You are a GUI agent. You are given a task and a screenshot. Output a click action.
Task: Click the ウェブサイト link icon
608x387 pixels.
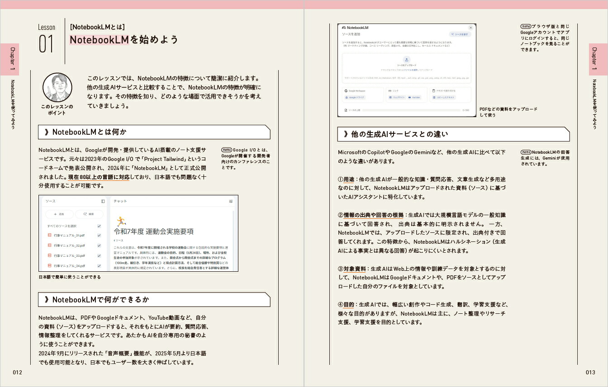click(390, 97)
